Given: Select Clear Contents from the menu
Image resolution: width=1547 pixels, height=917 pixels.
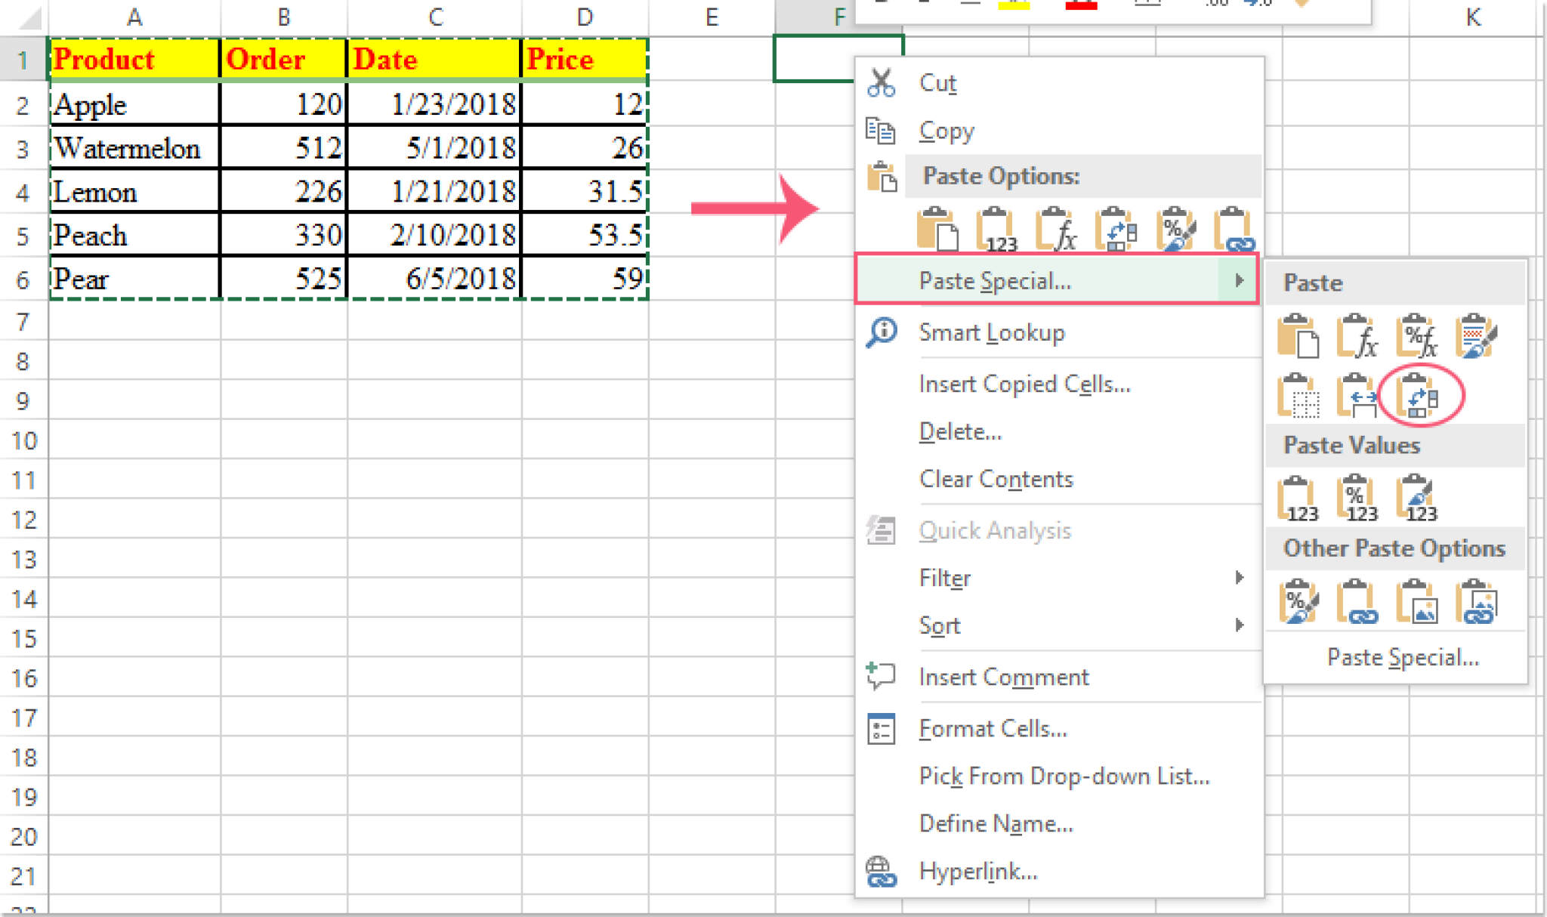Looking at the screenshot, I should point(996,478).
